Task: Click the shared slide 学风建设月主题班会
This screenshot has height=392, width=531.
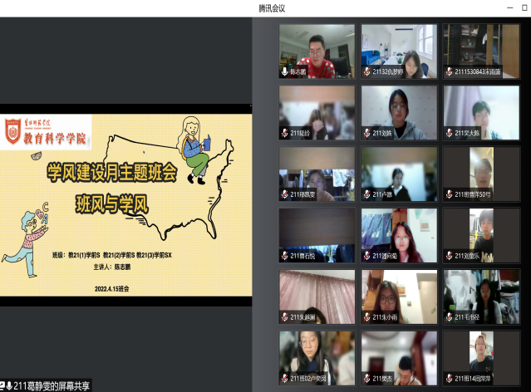Action: pyautogui.click(x=126, y=202)
